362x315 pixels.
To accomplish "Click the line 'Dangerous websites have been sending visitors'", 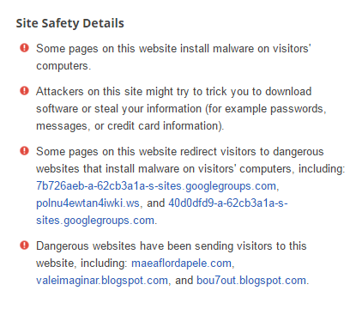I will click(x=154, y=246).
